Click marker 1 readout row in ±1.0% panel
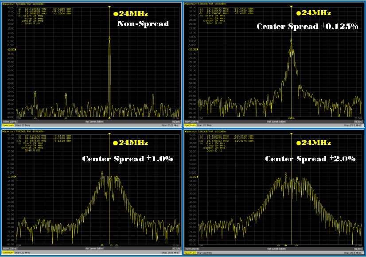 [45, 136]
